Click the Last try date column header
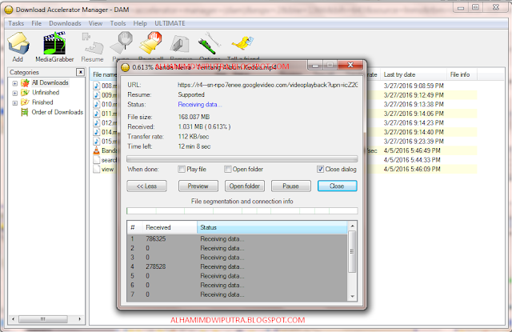Viewport: 512px width, 332px height. click(414, 74)
